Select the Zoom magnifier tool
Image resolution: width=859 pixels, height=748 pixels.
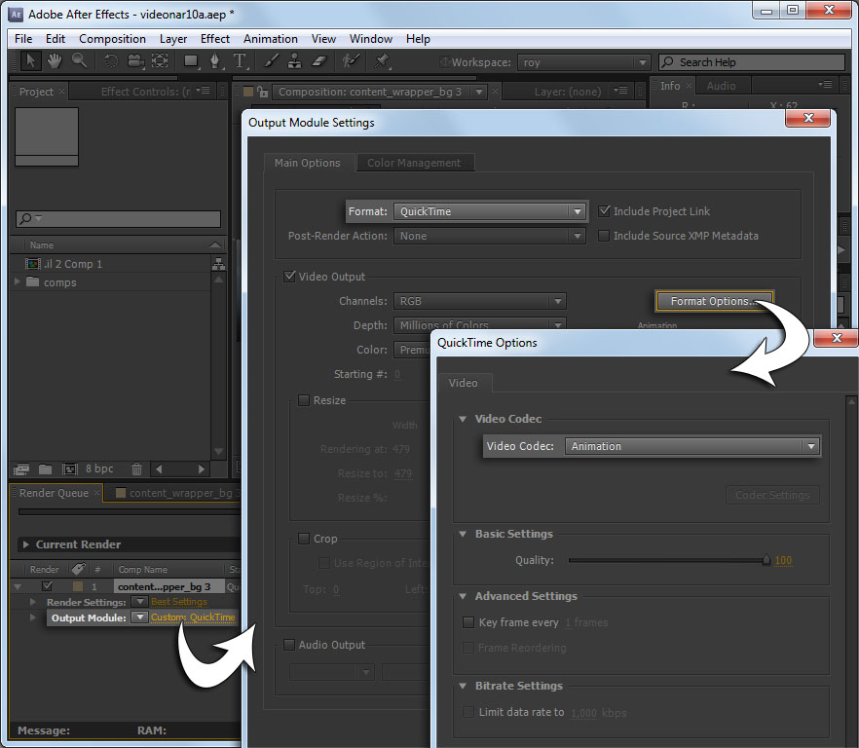pyautogui.click(x=80, y=60)
